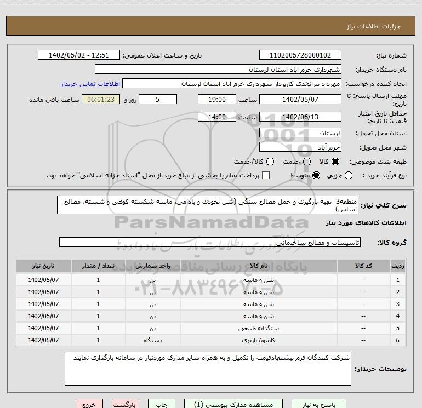Image resolution: width=422 pixels, height=408 pixels.
Task: Click the دستگاه unit cell in row 6
Action: click(152, 340)
